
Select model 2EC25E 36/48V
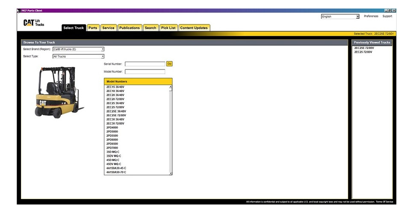point(116,112)
